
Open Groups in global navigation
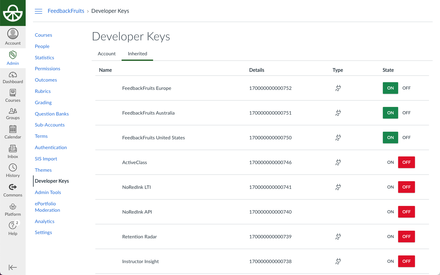coord(13,114)
